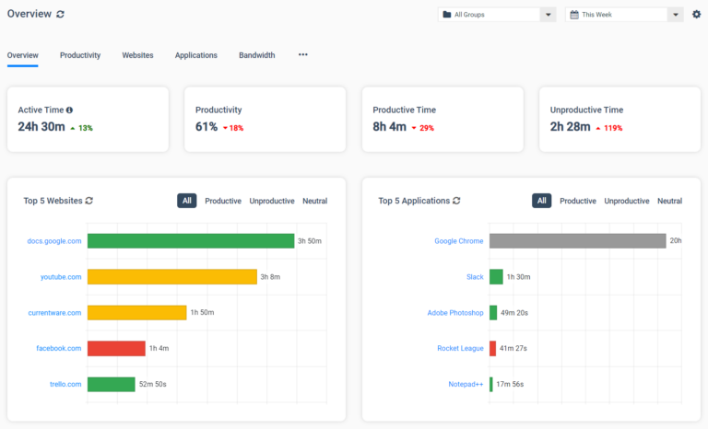
Task: Switch to the Productivity tab
Action: pyautogui.click(x=80, y=55)
